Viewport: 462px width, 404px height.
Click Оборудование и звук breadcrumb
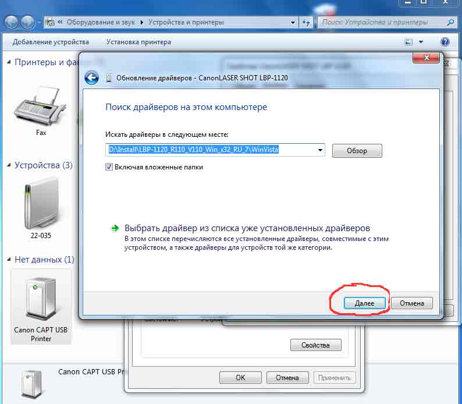101,22
